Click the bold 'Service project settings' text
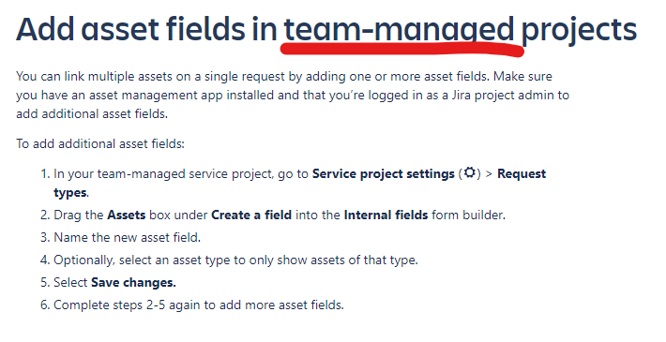Viewport: 666px width, 342px height. [x=383, y=174]
